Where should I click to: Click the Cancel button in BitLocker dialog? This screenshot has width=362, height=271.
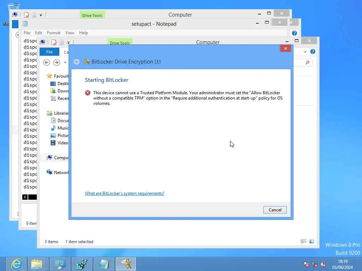click(275, 210)
